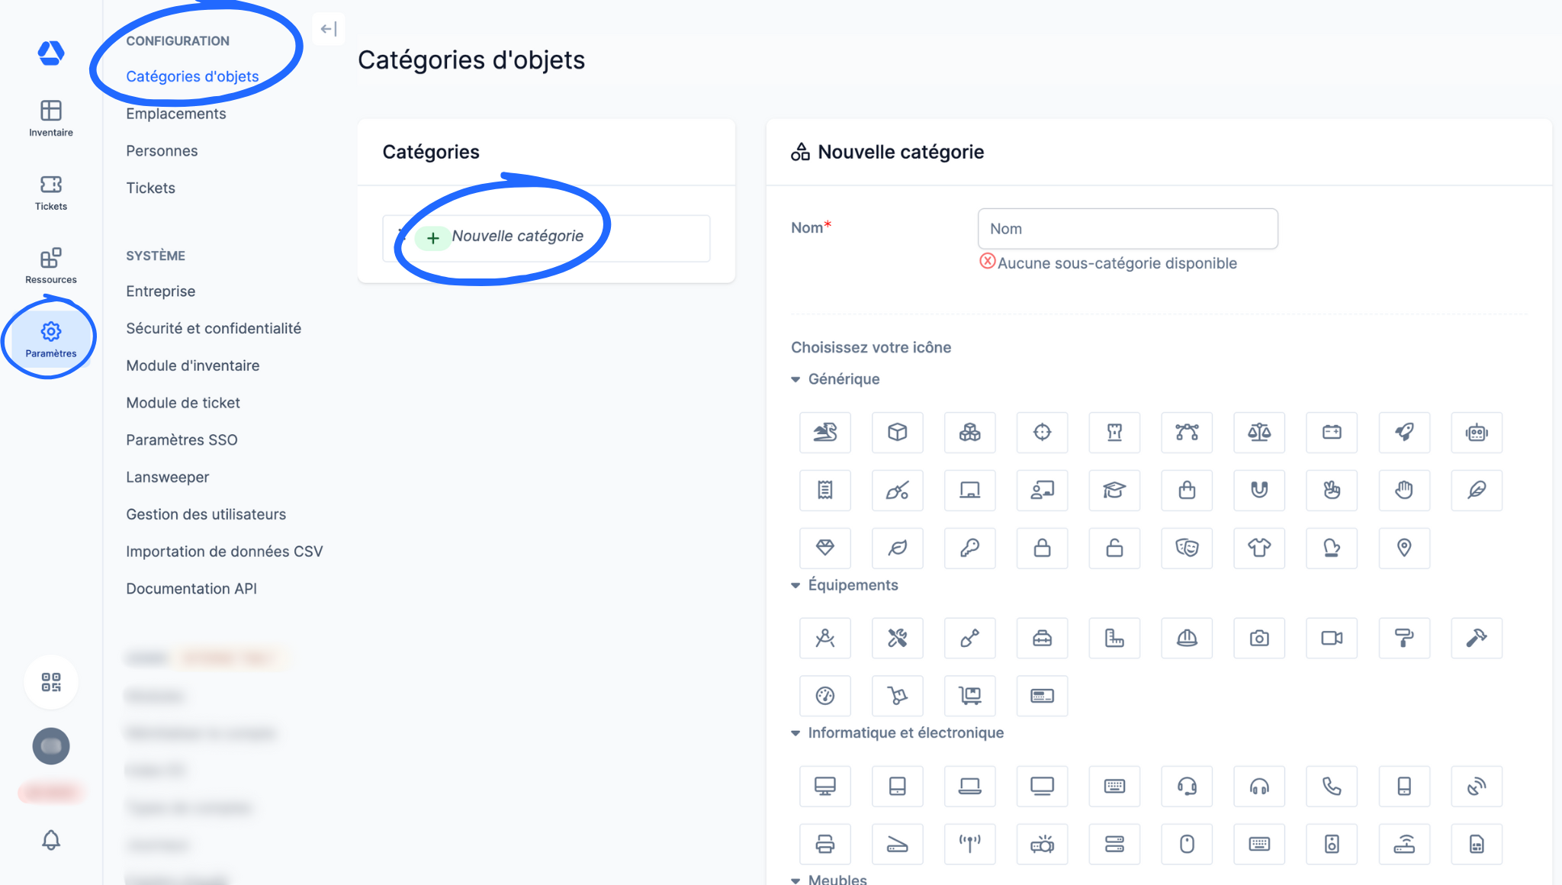Choose the hard hat helmet icon
Screen dimensions: 1562x885
[x=1187, y=638]
